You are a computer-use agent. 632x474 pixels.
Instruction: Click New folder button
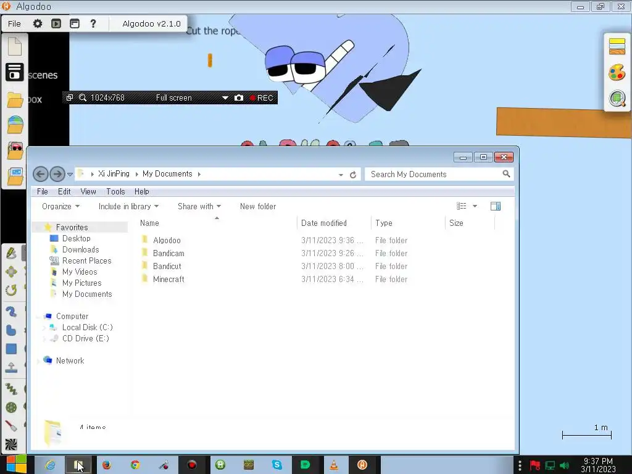[x=258, y=206]
